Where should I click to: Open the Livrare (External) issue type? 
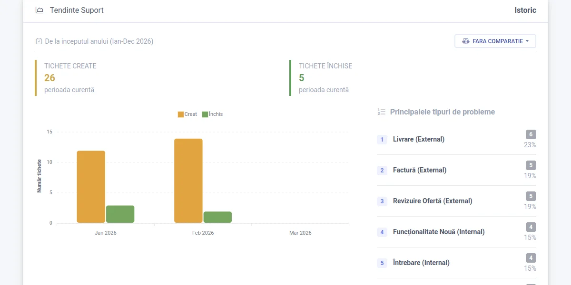(419, 139)
